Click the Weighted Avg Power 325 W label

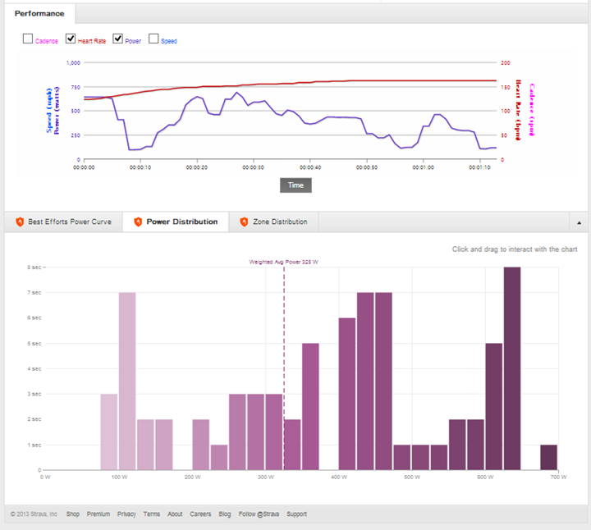[x=283, y=262]
